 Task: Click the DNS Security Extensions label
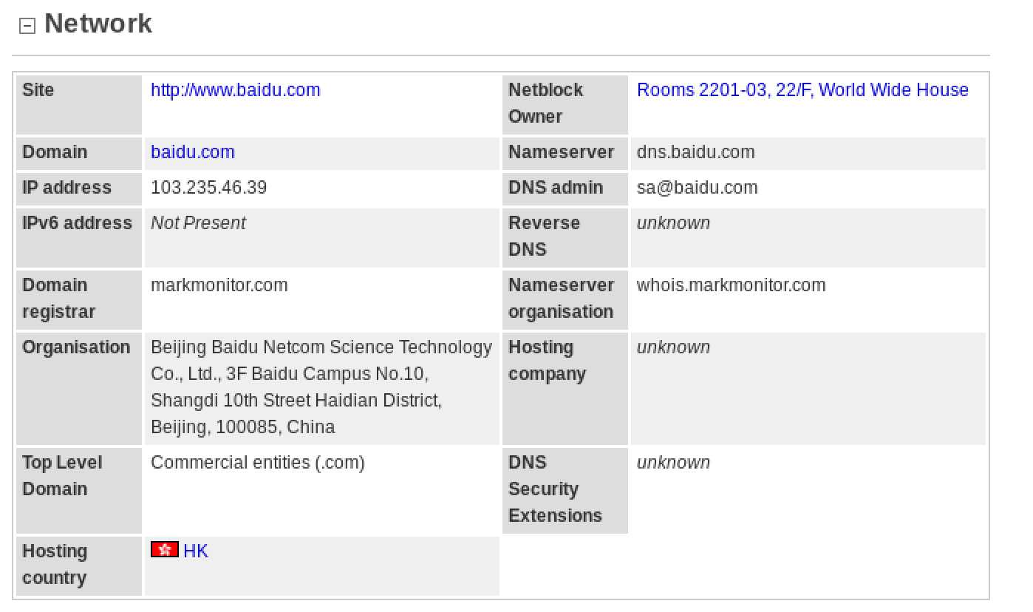556,489
